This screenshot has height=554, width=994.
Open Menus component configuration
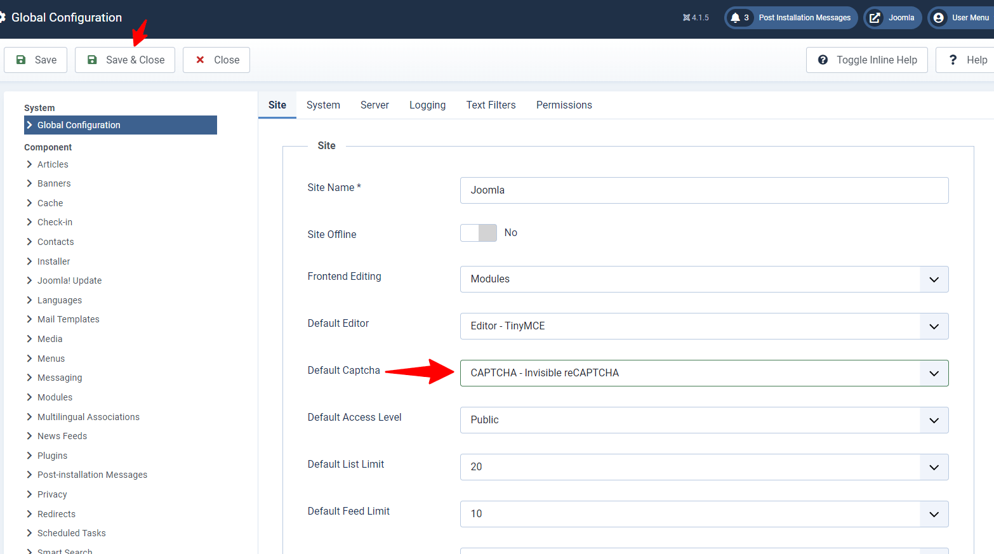51,359
